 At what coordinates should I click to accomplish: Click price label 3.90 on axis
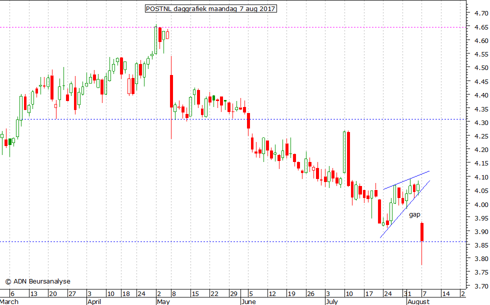[481, 232]
